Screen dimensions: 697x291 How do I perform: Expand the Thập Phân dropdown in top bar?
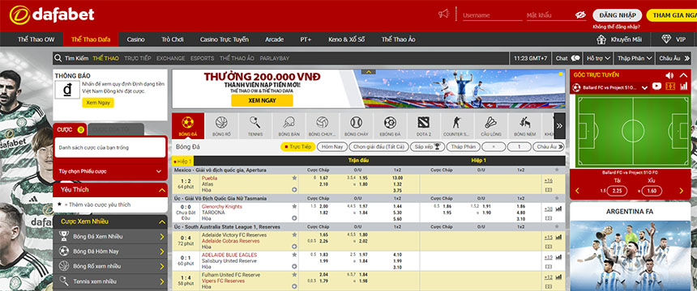click(635, 58)
